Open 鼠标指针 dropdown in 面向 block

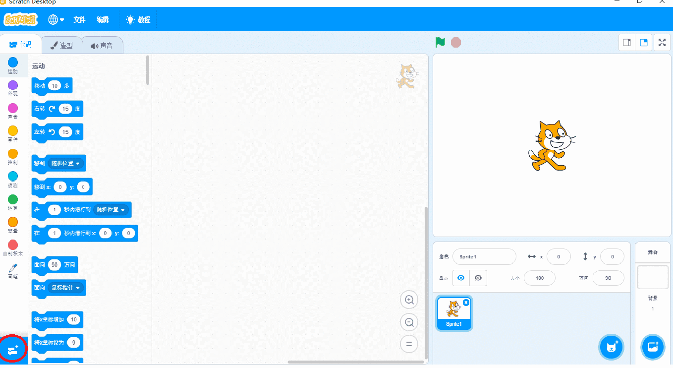65,288
